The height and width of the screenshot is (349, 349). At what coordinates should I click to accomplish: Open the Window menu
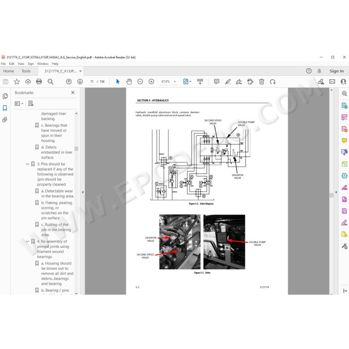42,64
